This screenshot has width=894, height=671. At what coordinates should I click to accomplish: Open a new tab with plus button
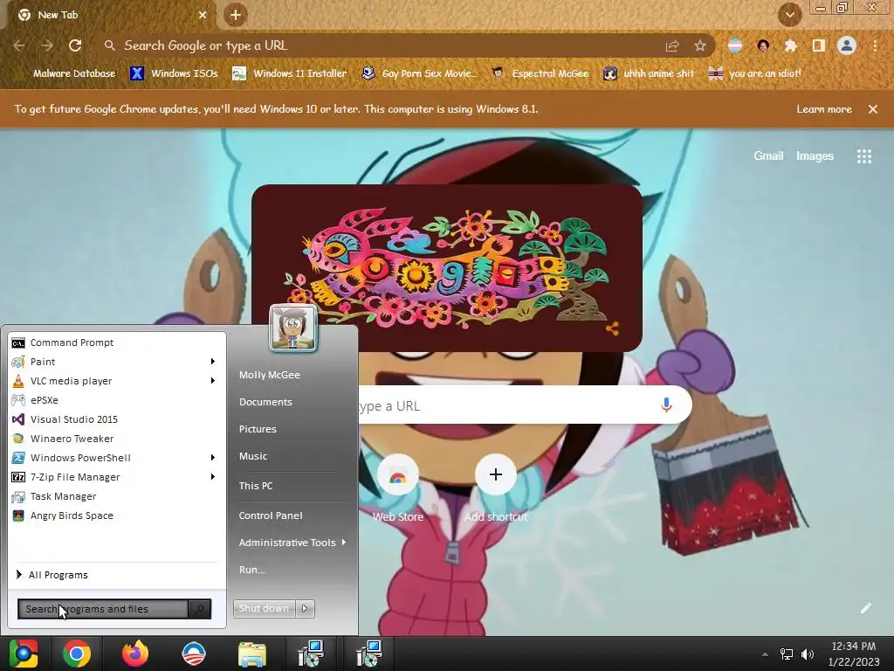[236, 15]
